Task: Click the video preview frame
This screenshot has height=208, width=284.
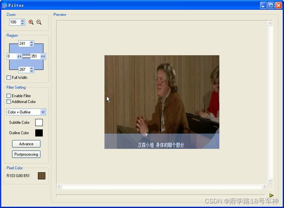Action: 162,102
